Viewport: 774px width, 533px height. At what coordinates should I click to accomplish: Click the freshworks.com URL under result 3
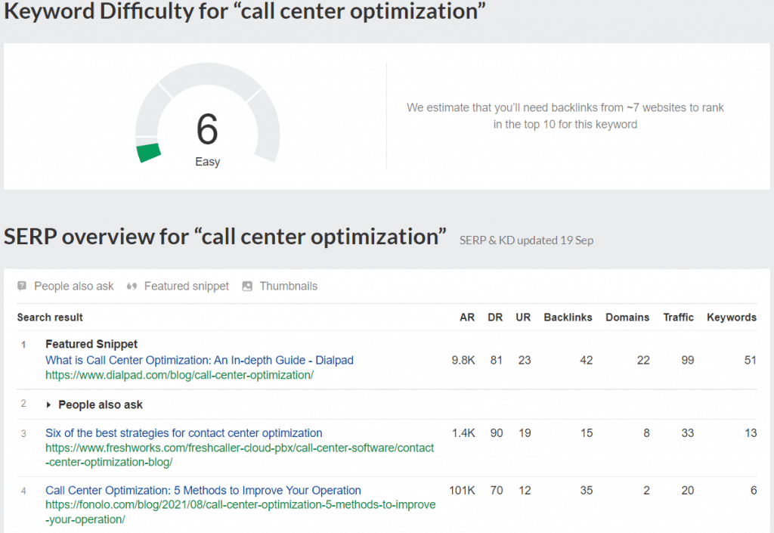click(x=239, y=448)
